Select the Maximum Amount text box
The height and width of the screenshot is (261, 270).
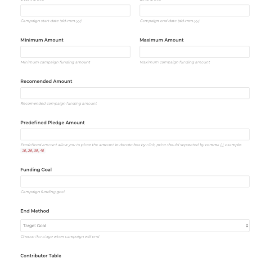tap(194, 52)
